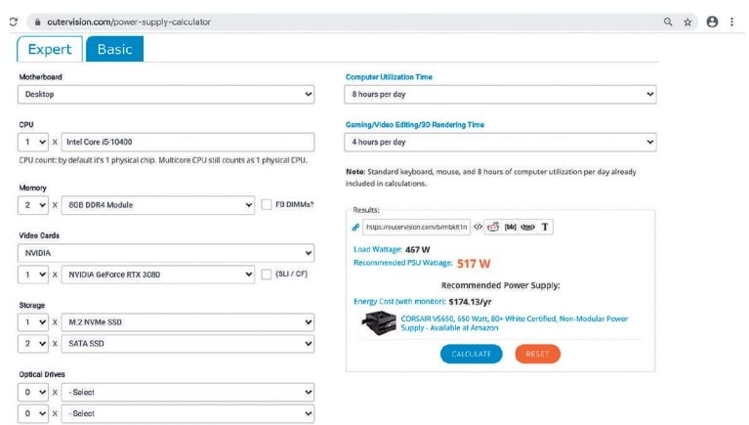Screen dimensions: 749x425
Task: Click the HTML share format icon
Action: point(527,227)
